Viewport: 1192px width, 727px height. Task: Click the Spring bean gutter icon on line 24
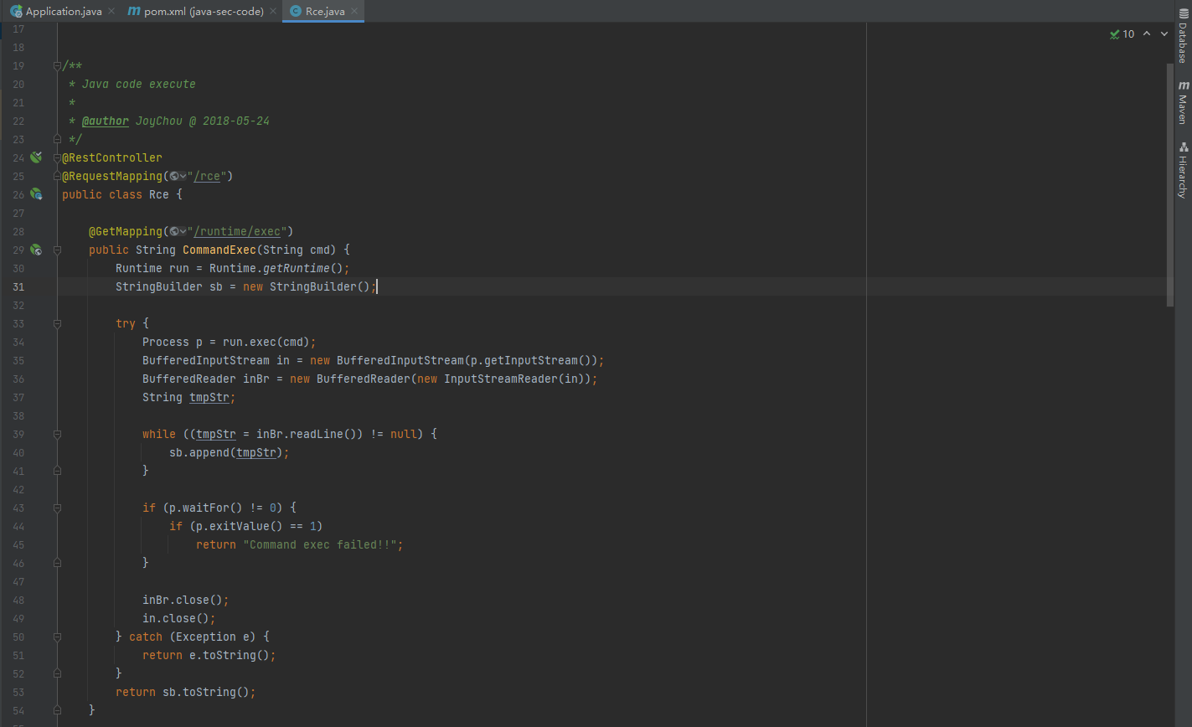click(36, 157)
